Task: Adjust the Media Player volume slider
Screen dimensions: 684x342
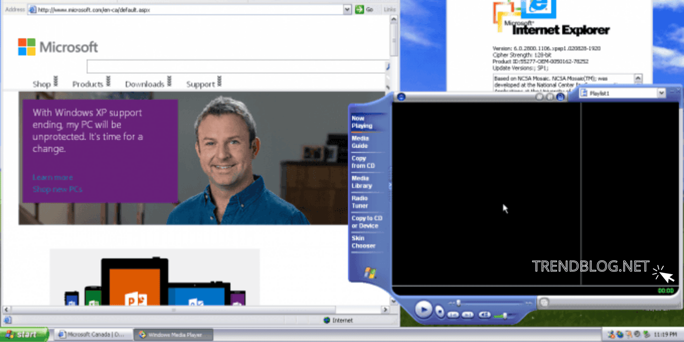Action: 504,315
